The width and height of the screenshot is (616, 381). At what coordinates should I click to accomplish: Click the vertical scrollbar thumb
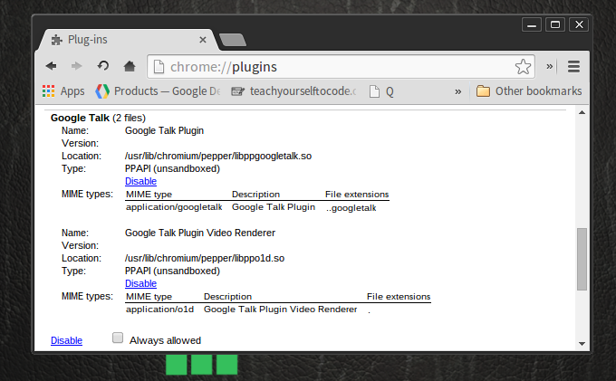pyautogui.click(x=582, y=259)
